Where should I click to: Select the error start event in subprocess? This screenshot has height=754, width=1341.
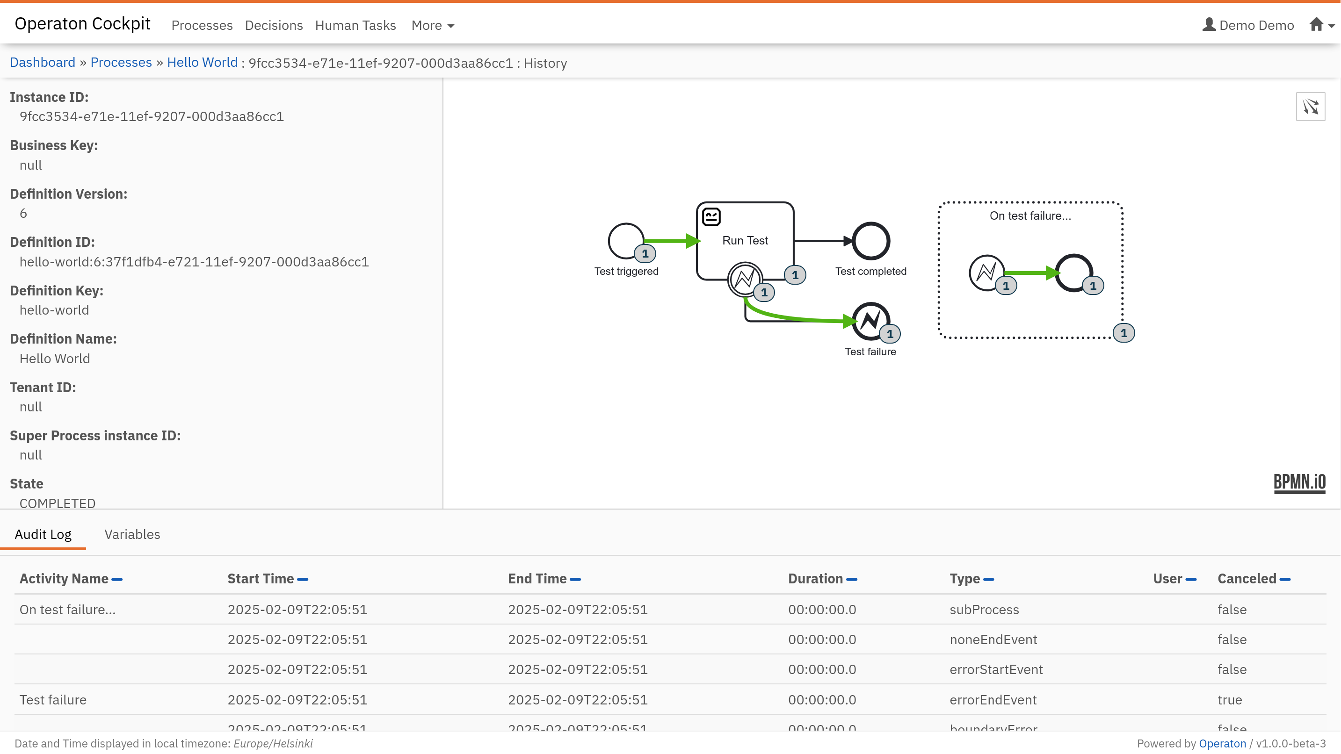coord(986,272)
